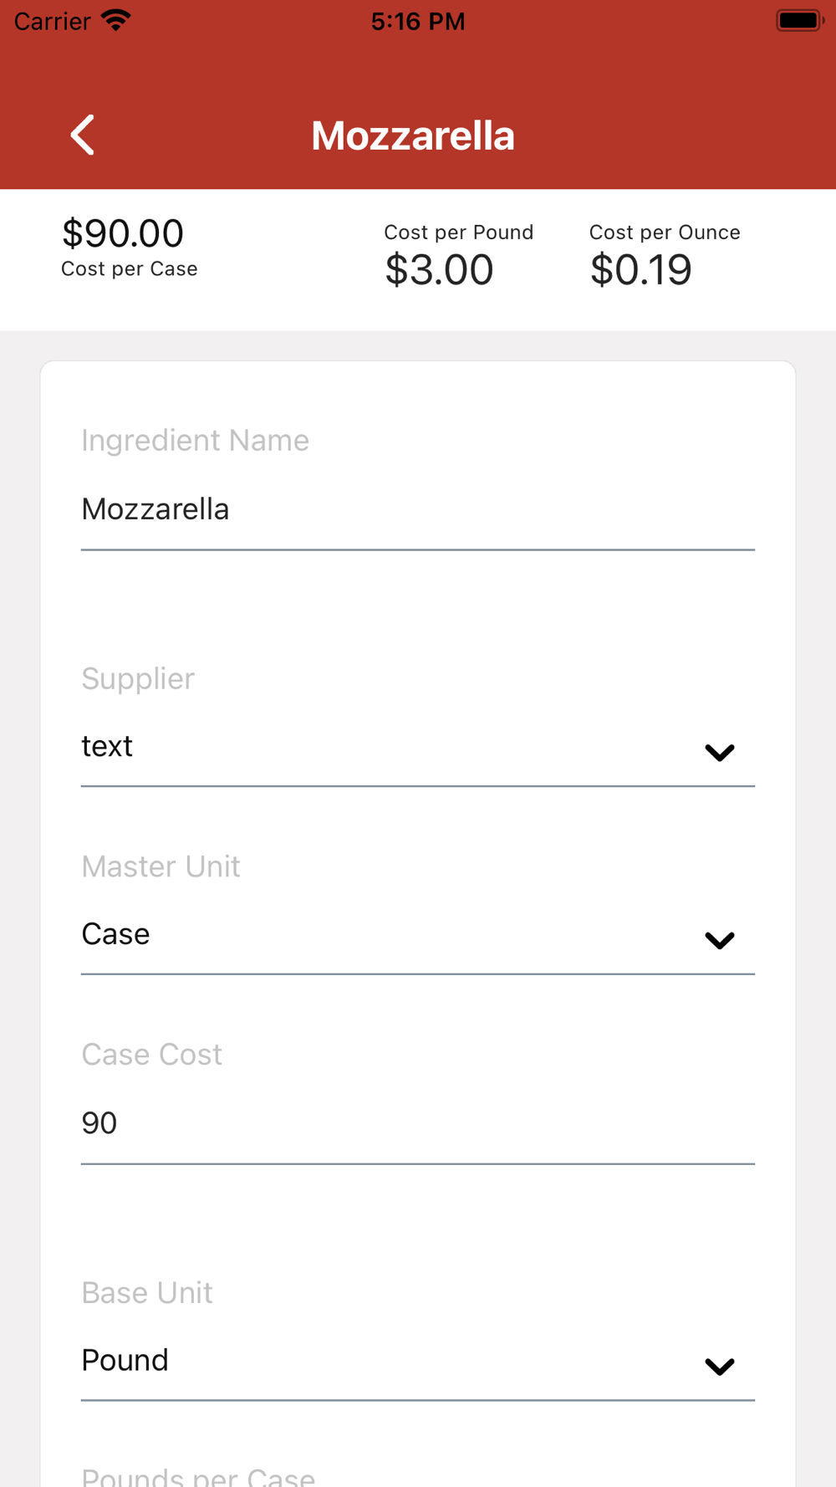Image resolution: width=836 pixels, height=1487 pixels.
Task: Select the Supplier value 'text'
Action: coord(107,746)
